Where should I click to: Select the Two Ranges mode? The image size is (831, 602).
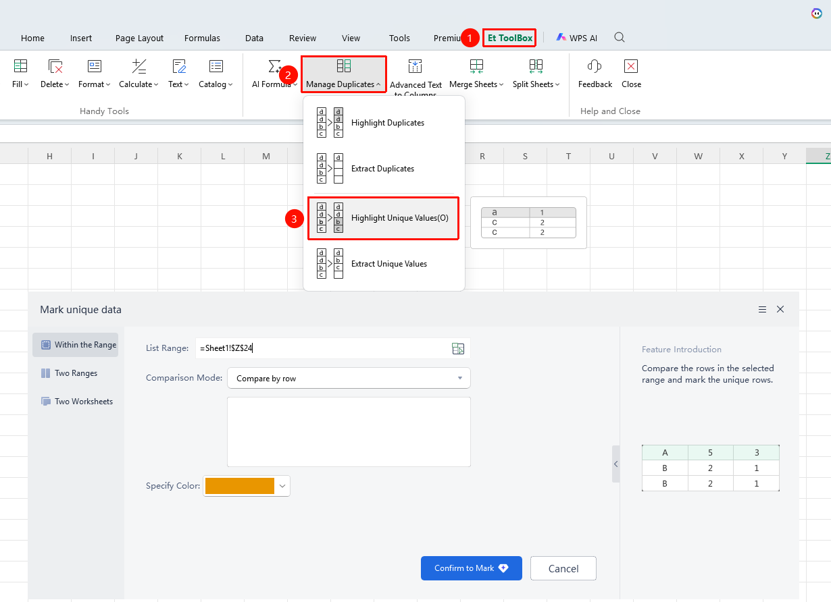(75, 373)
